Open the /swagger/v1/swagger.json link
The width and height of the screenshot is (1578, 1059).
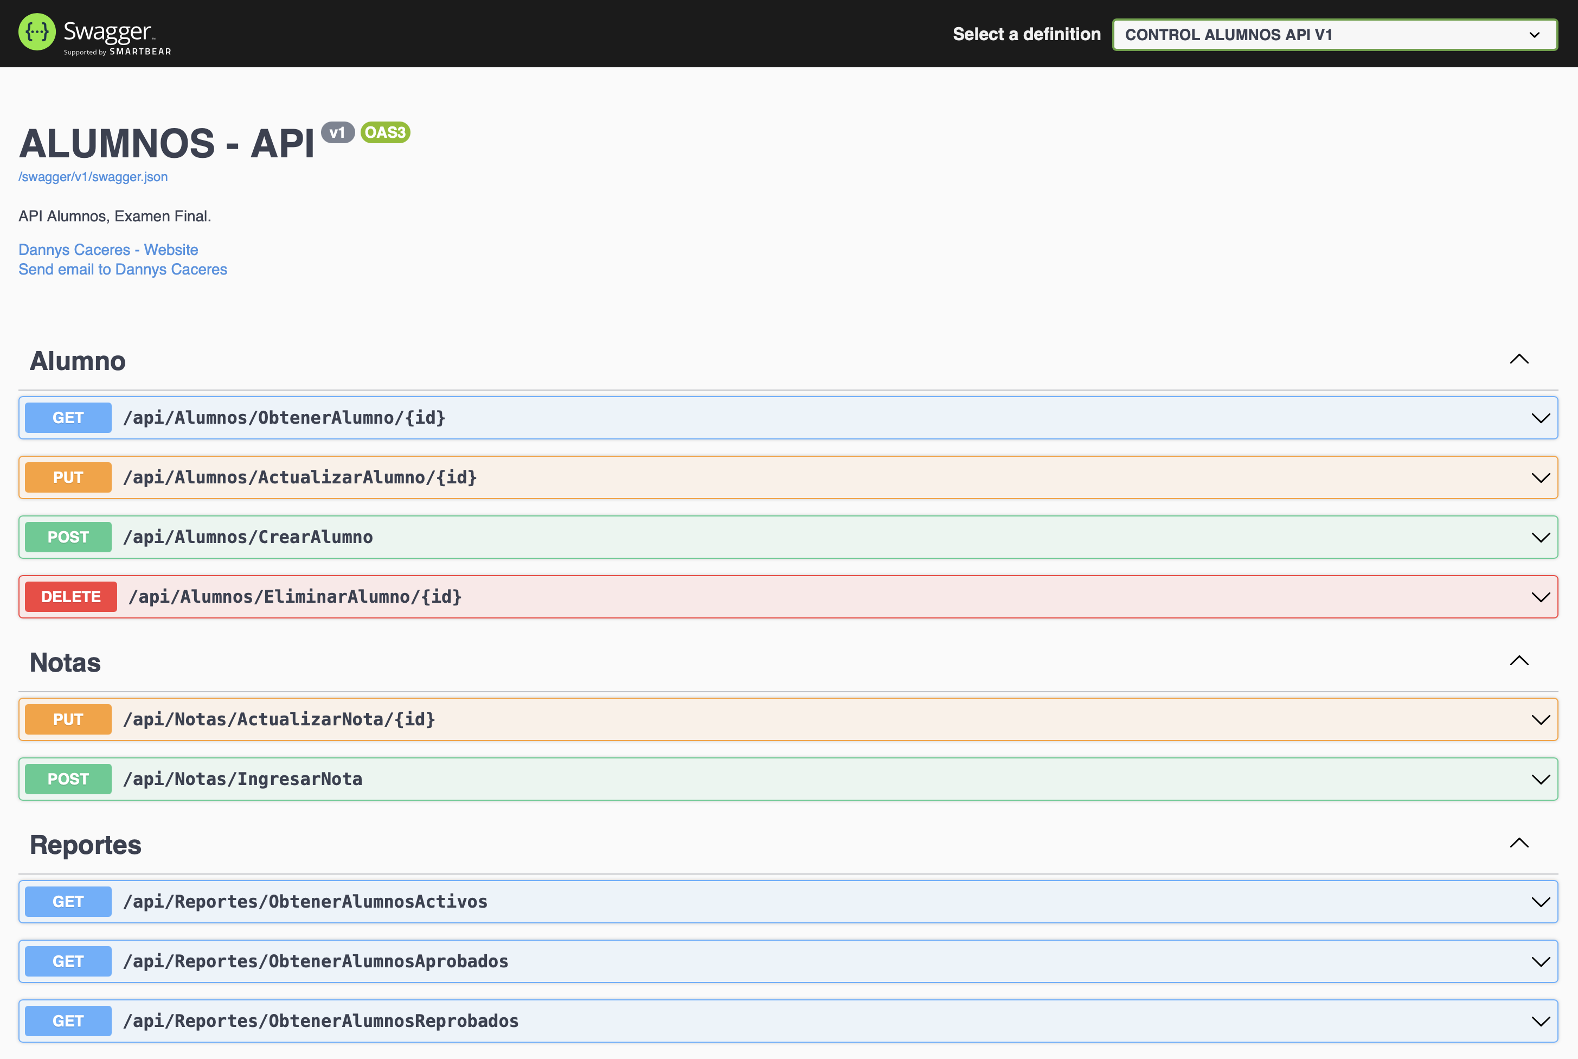click(93, 177)
